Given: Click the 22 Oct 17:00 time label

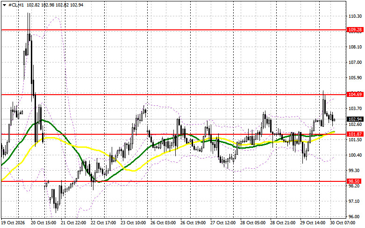Looking at the screenshot, I should point(103,223).
